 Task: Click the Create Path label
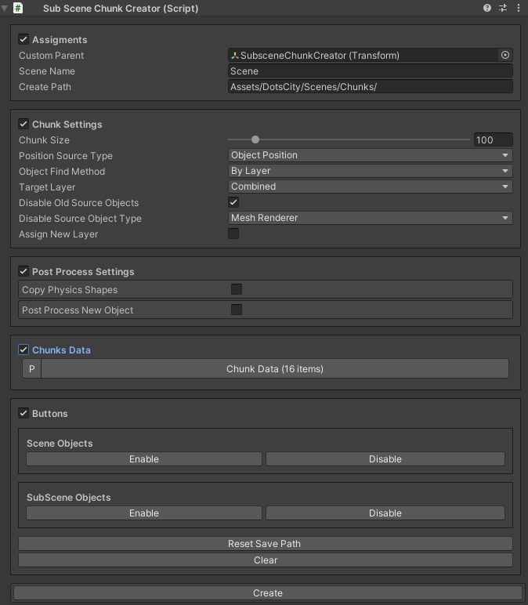[x=45, y=87]
